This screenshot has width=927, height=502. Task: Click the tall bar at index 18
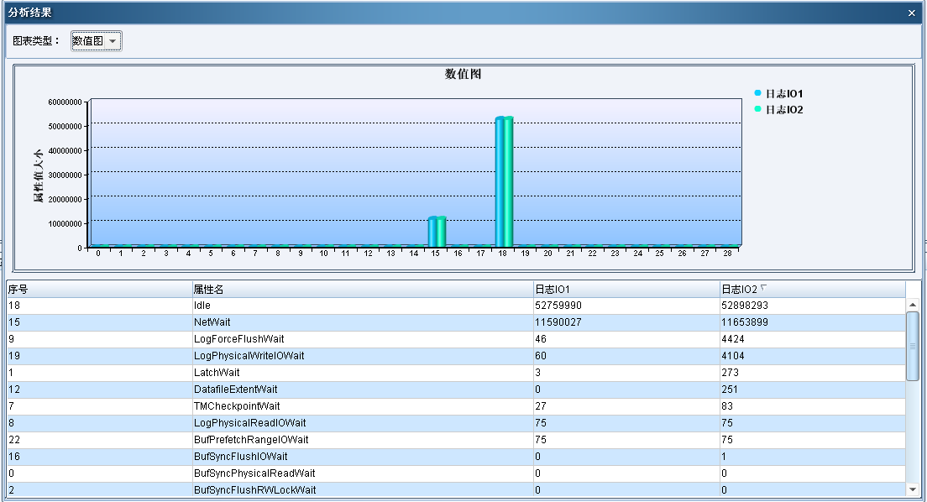click(x=504, y=180)
